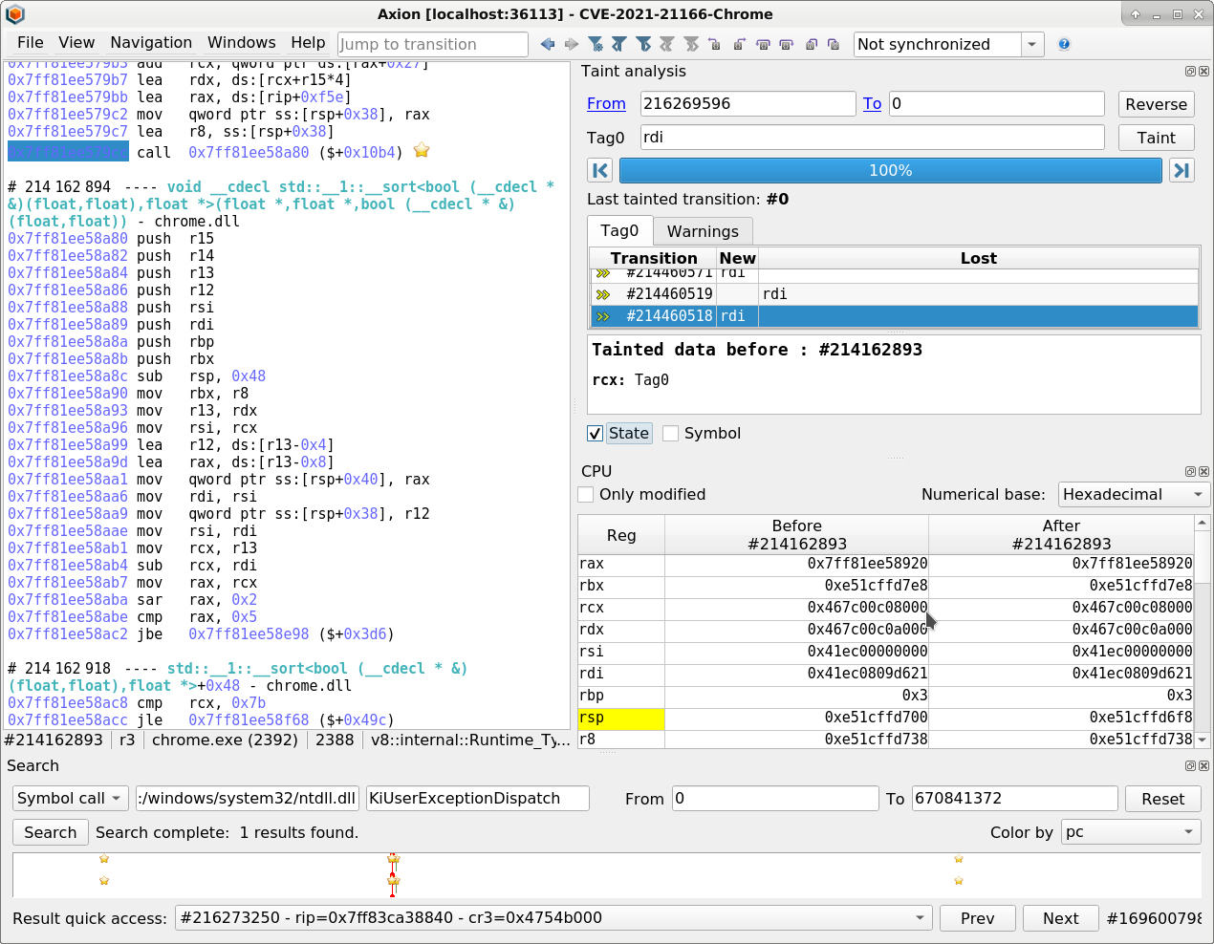Close the CPU panel
Image resolution: width=1214 pixels, height=944 pixels.
1203,472
